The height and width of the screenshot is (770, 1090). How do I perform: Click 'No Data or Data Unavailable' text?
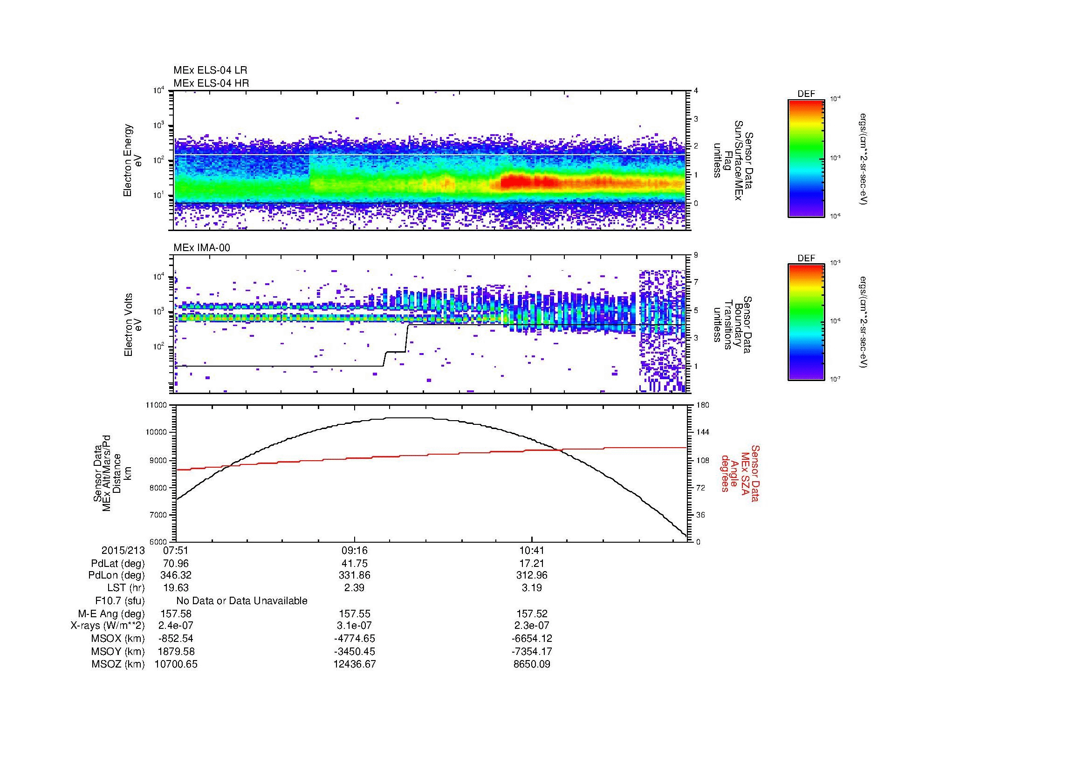pos(242,601)
